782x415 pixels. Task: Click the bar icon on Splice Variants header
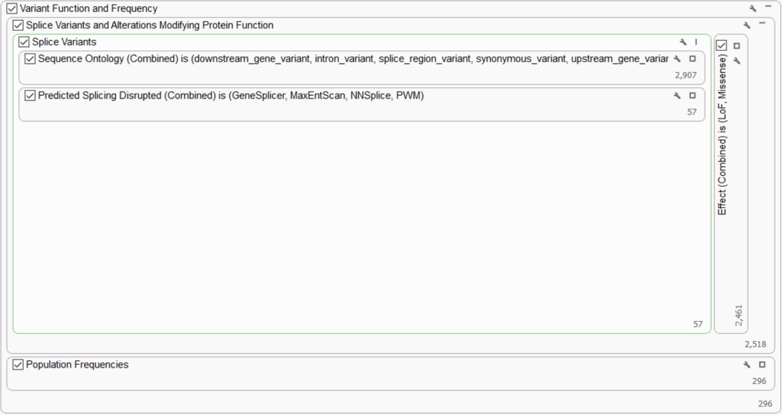point(696,42)
